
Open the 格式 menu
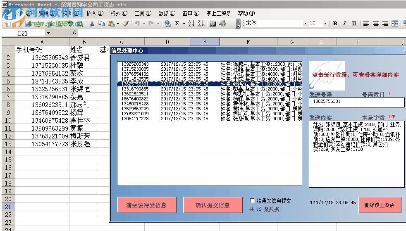[119, 13]
